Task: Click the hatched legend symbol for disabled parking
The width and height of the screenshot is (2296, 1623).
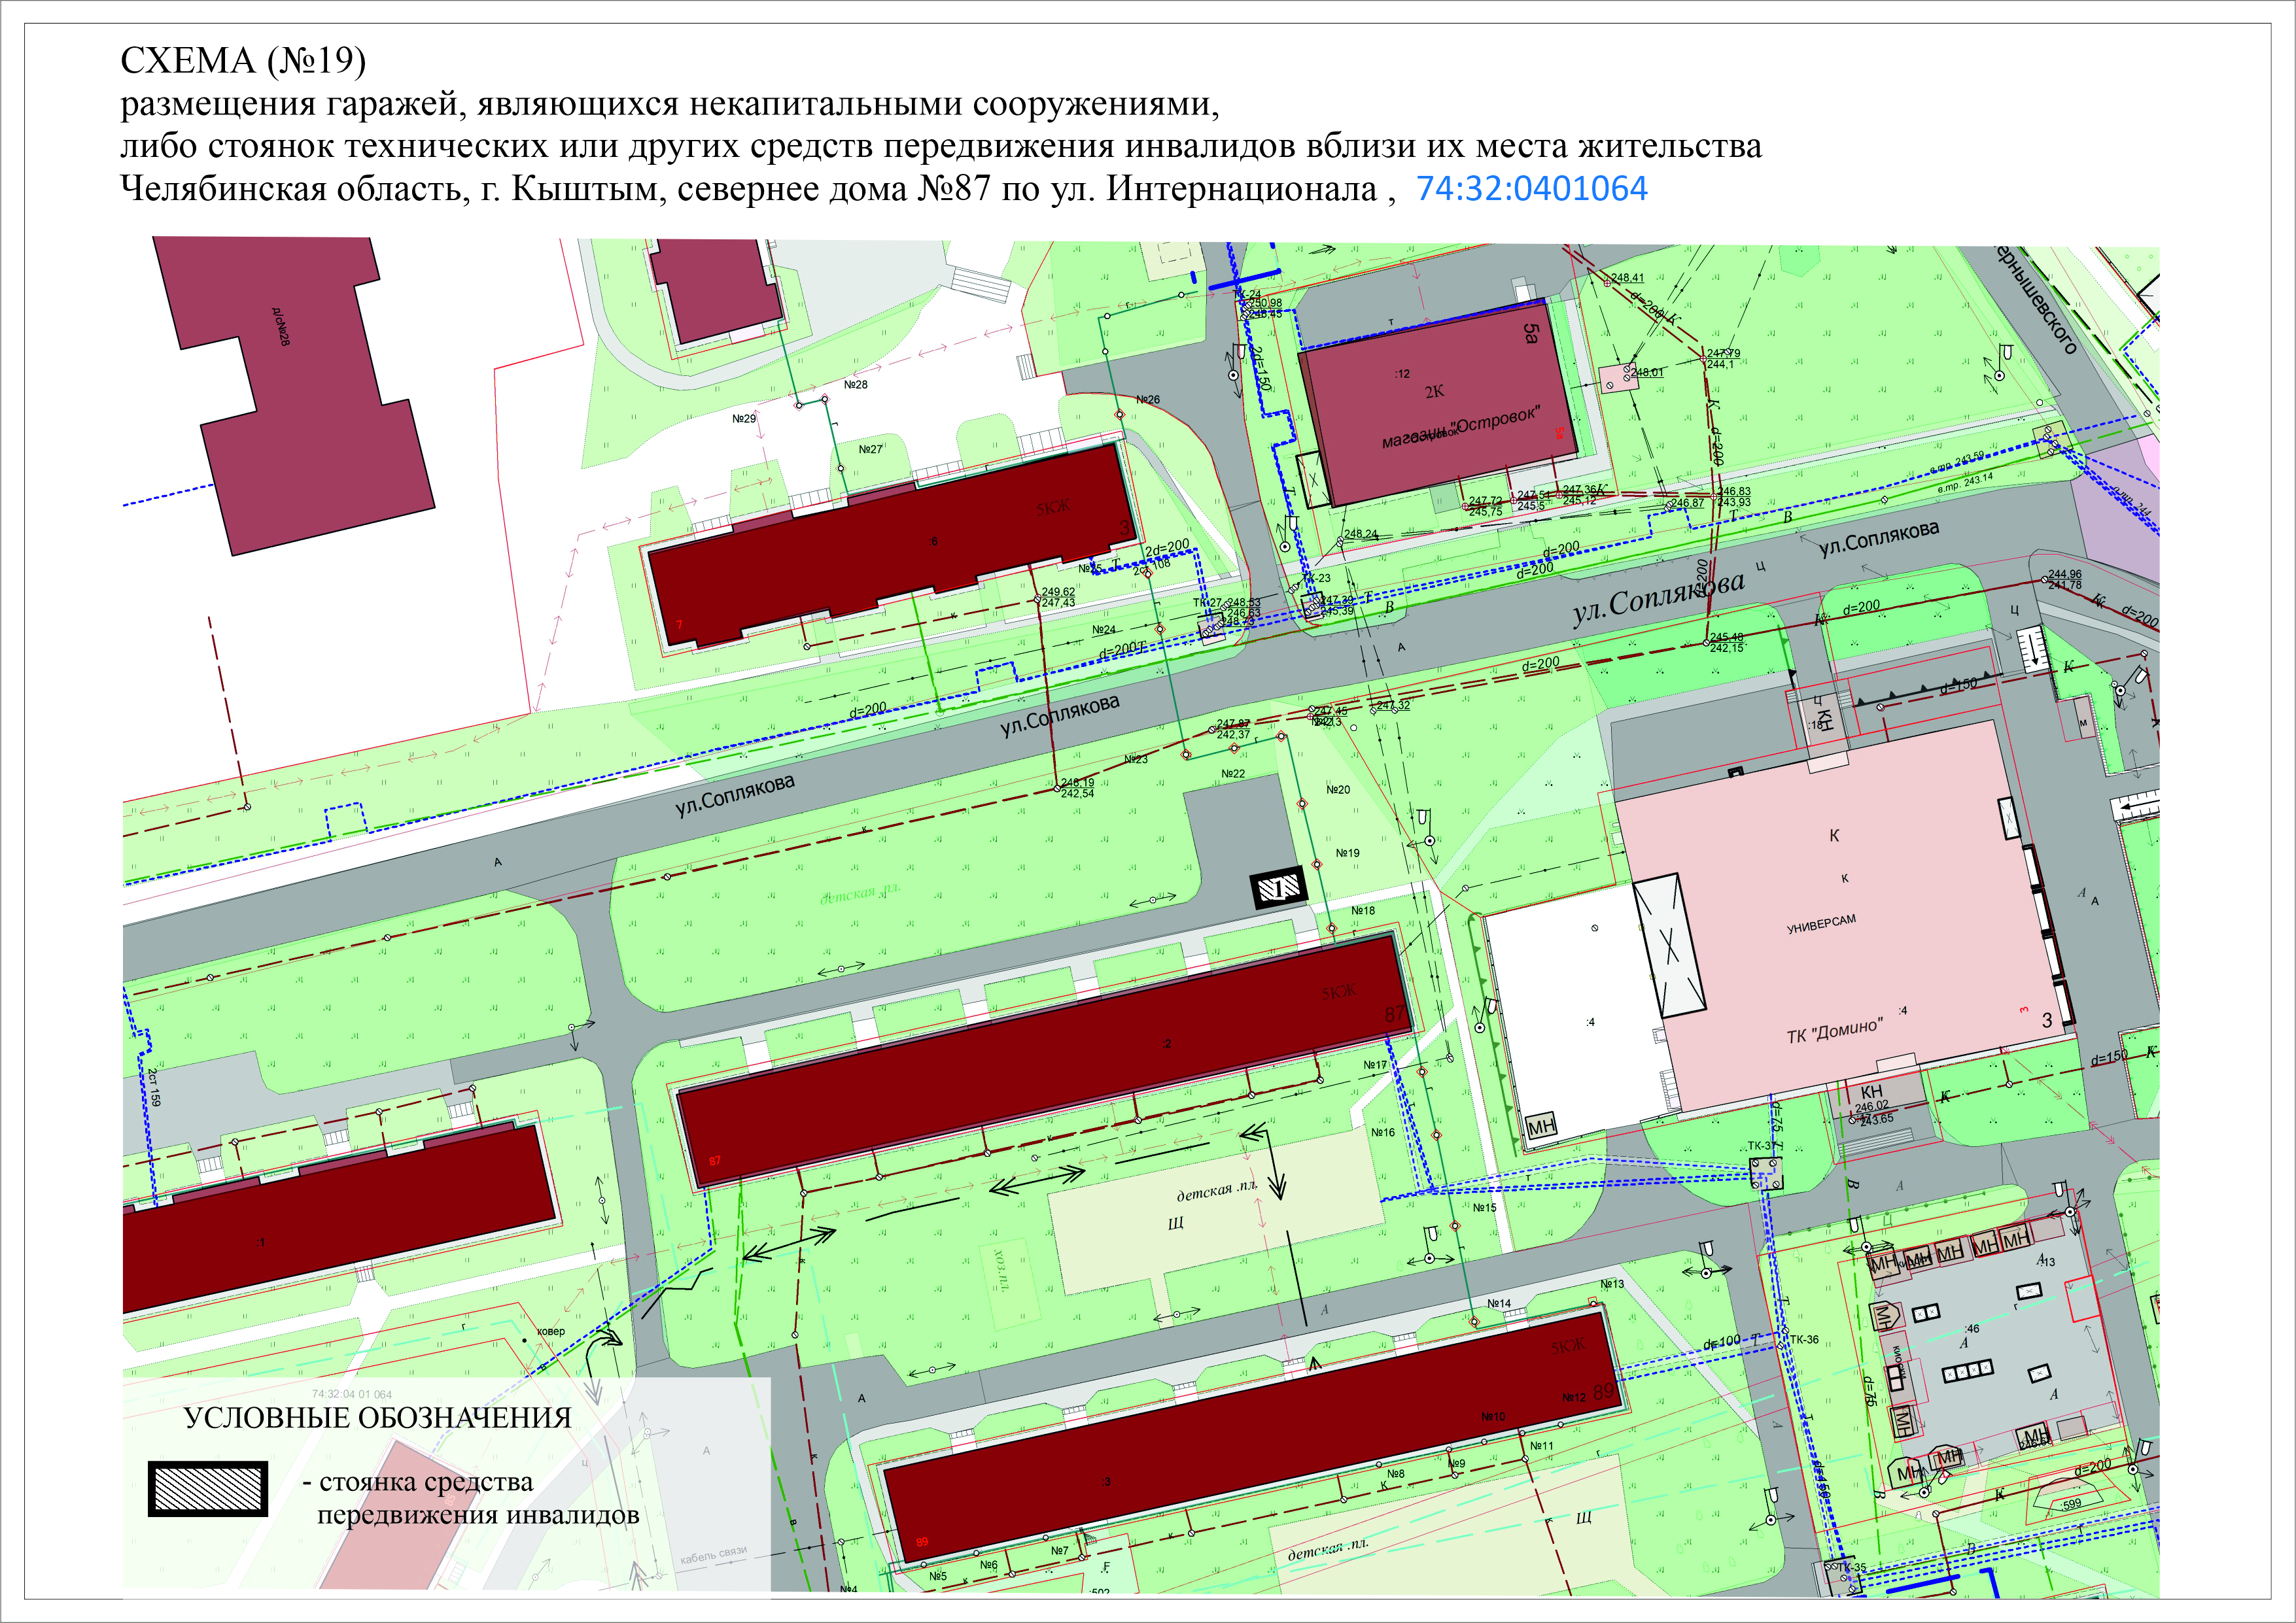Action: pyautogui.click(x=208, y=1488)
